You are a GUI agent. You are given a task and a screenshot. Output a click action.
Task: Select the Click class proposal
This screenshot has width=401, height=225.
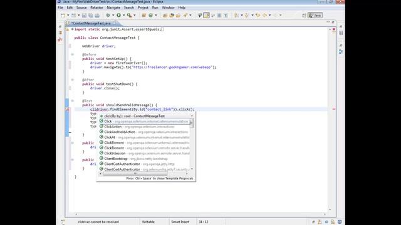pos(145,121)
